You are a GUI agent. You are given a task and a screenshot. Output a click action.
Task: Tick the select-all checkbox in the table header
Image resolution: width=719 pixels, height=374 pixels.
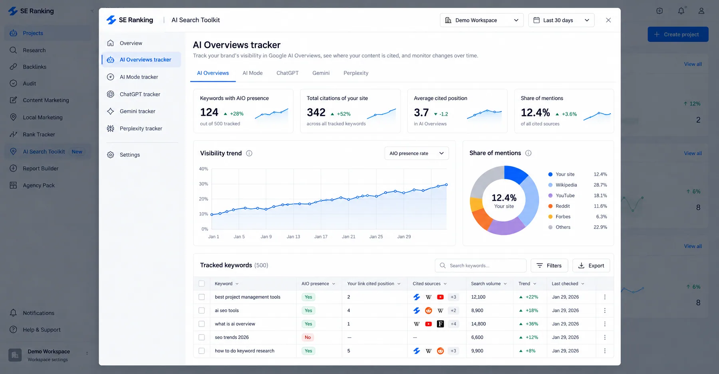pyautogui.click(x=202, y=283)
